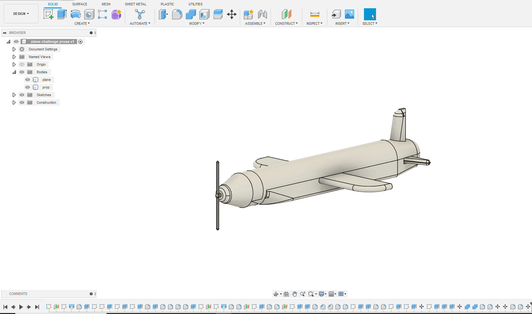This screenshot has width=532, height=314.
Task: Expand the Document Settings node
Action: coord(14,49)
